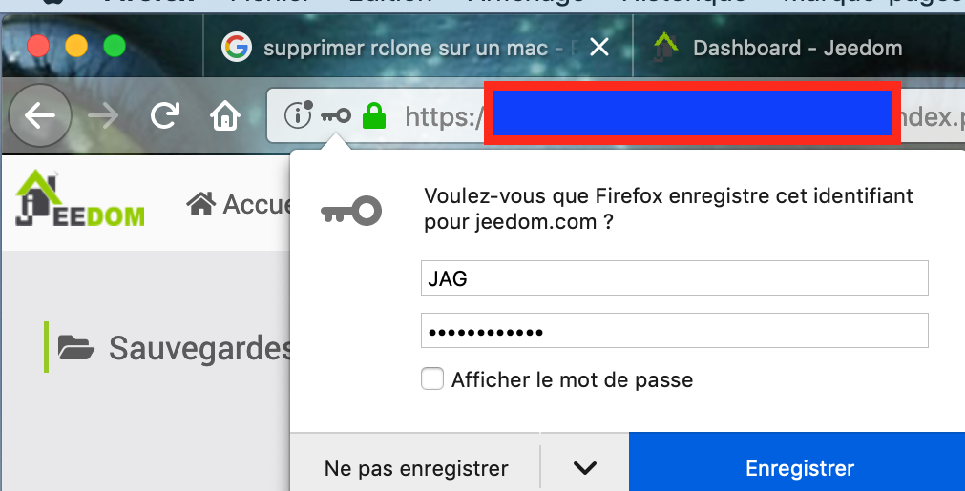The height and width of the screenshot is (491, 965).
Task: Expand options beside Ne pas enregistrer
Action: (x=584, y=468)
